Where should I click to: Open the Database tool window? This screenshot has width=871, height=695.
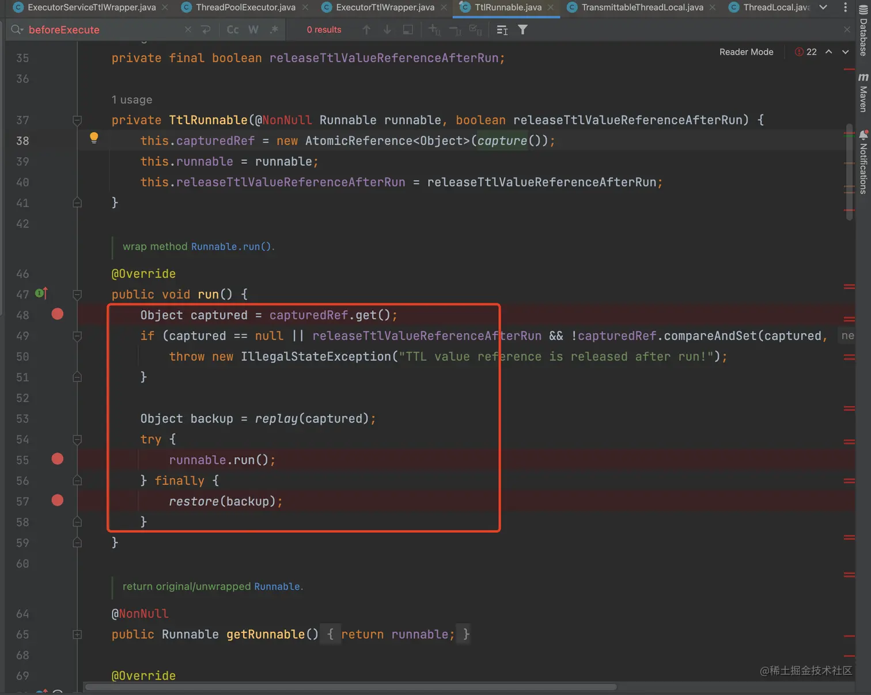coord(863,30)
